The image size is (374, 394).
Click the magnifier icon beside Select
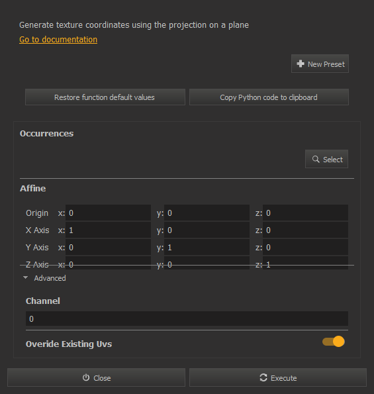316,159
